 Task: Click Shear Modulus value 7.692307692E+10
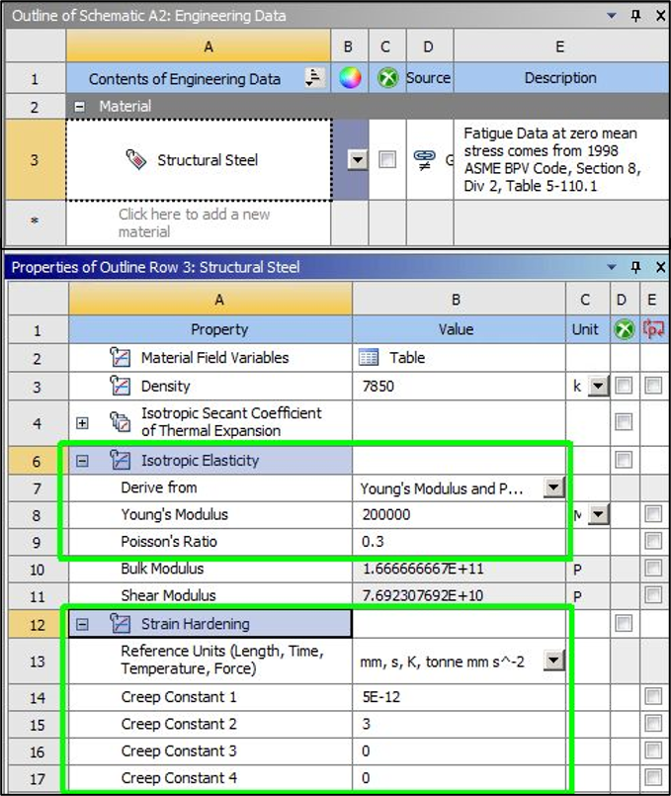click(x=459, y=595)
